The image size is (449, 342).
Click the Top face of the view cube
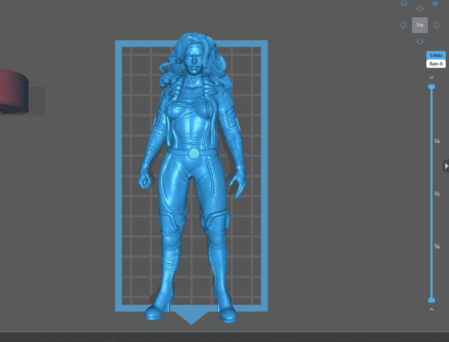[420, 25]
